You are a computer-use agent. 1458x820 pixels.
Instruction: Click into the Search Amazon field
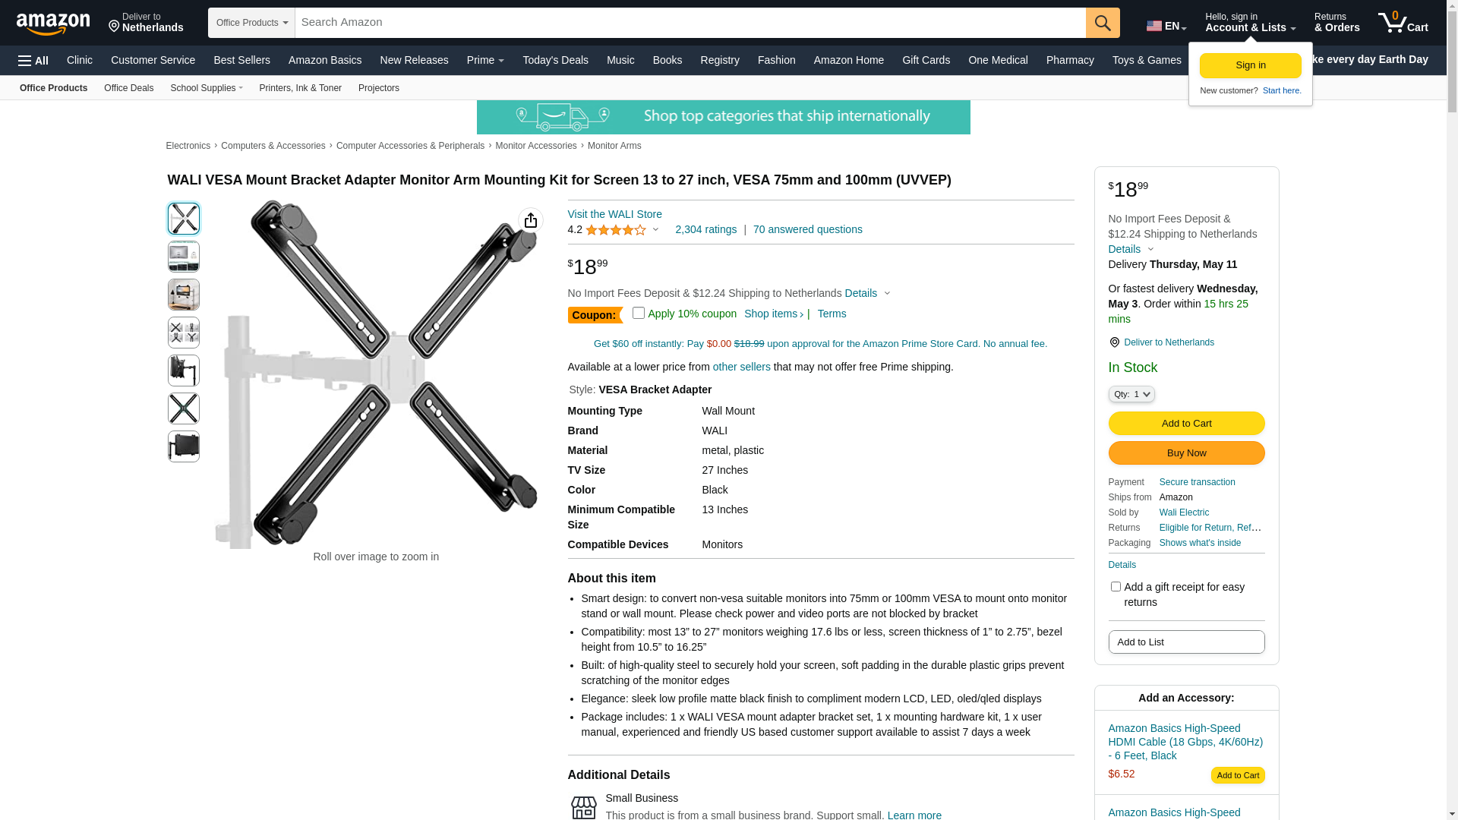coord(690,23)
